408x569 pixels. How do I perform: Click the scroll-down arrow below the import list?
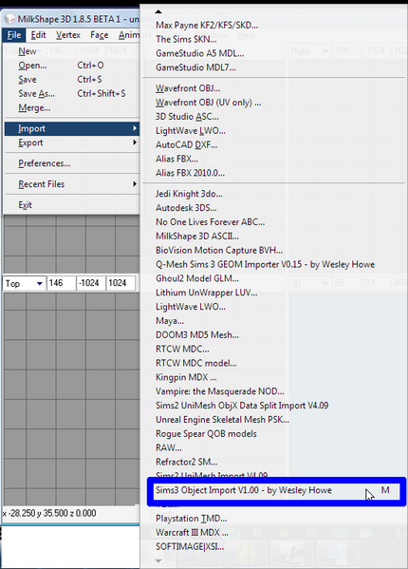click(x=158, y=561)
